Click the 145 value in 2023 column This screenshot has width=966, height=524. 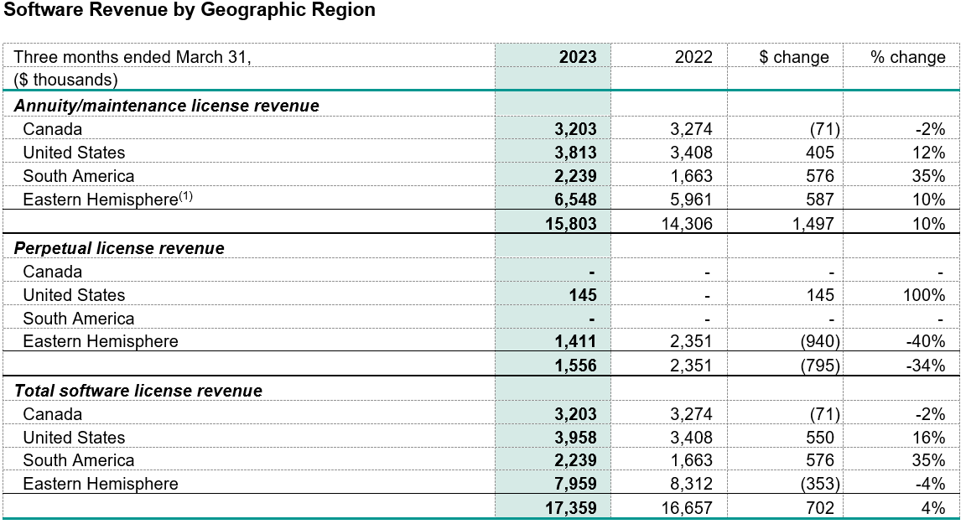coord(581,295)
